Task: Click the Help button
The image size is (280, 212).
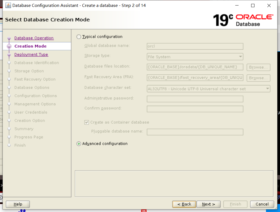Action: (x=18, y=204)
